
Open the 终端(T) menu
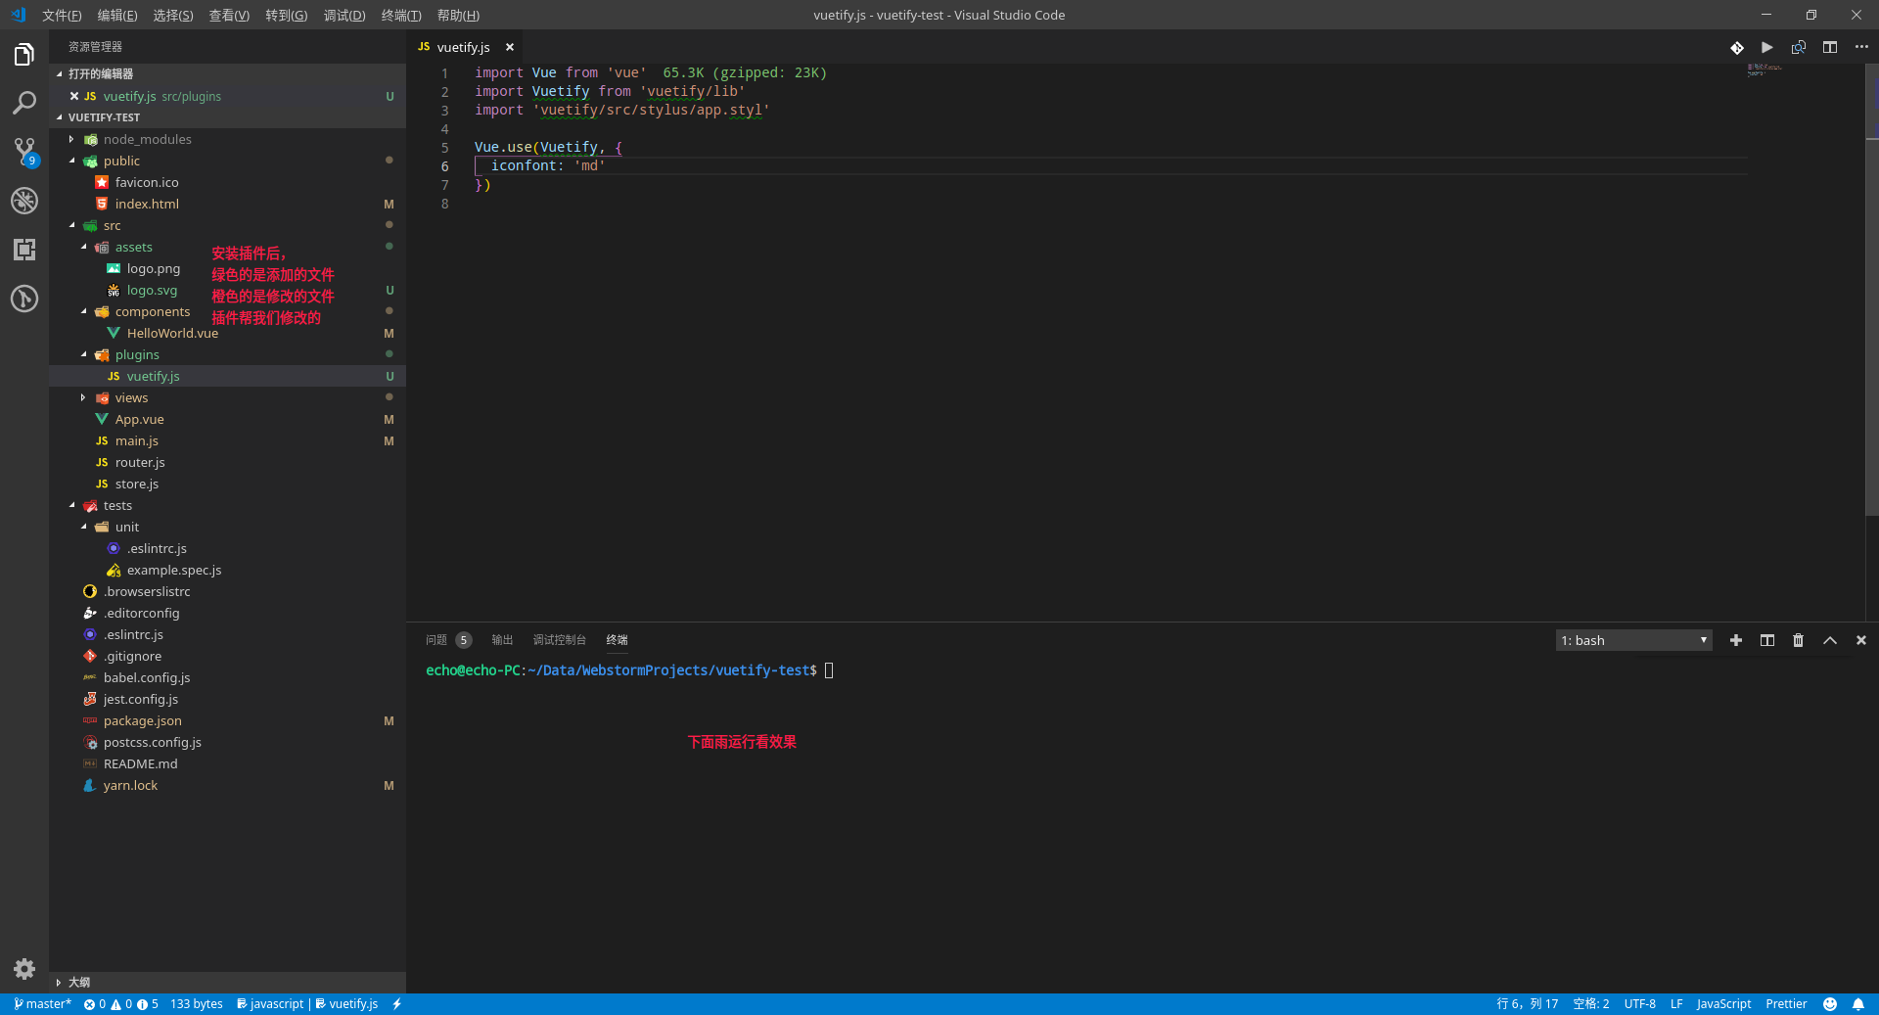(401, 15)
